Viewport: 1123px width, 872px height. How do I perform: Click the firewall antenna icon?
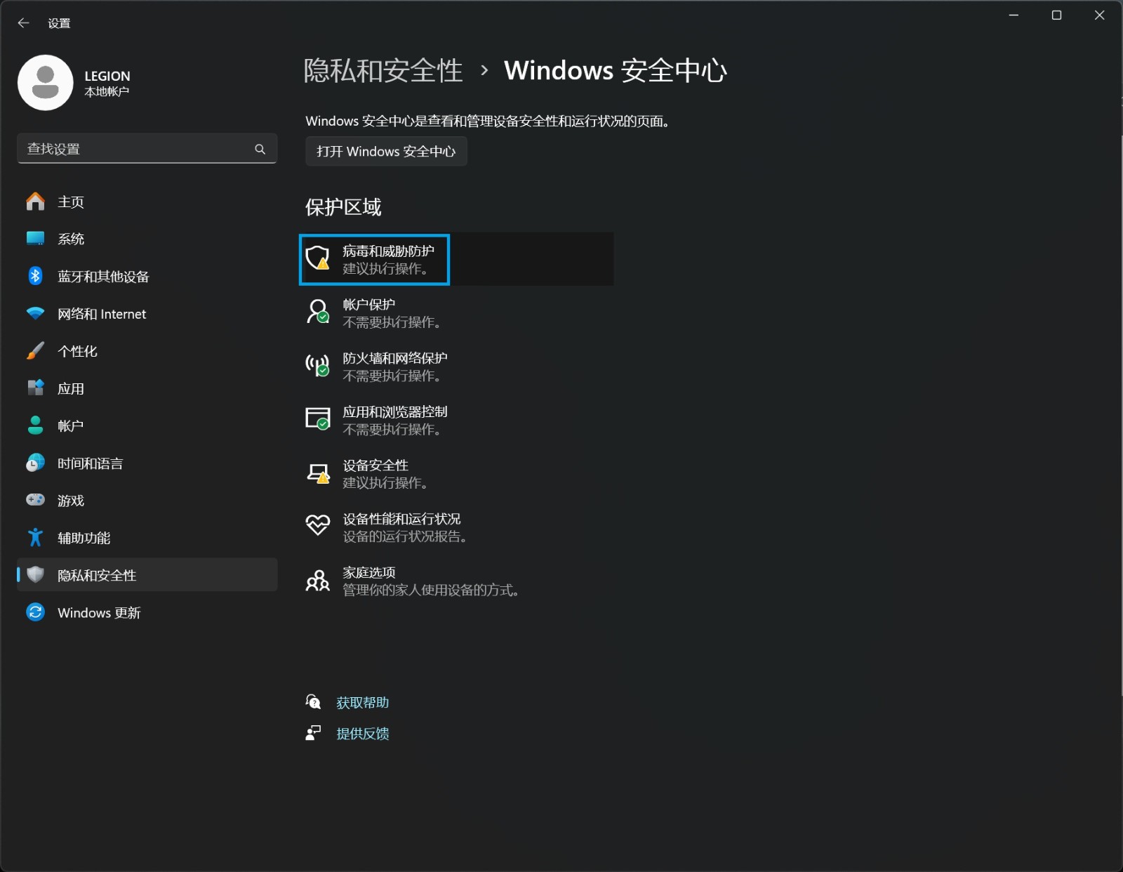[318, 365]
